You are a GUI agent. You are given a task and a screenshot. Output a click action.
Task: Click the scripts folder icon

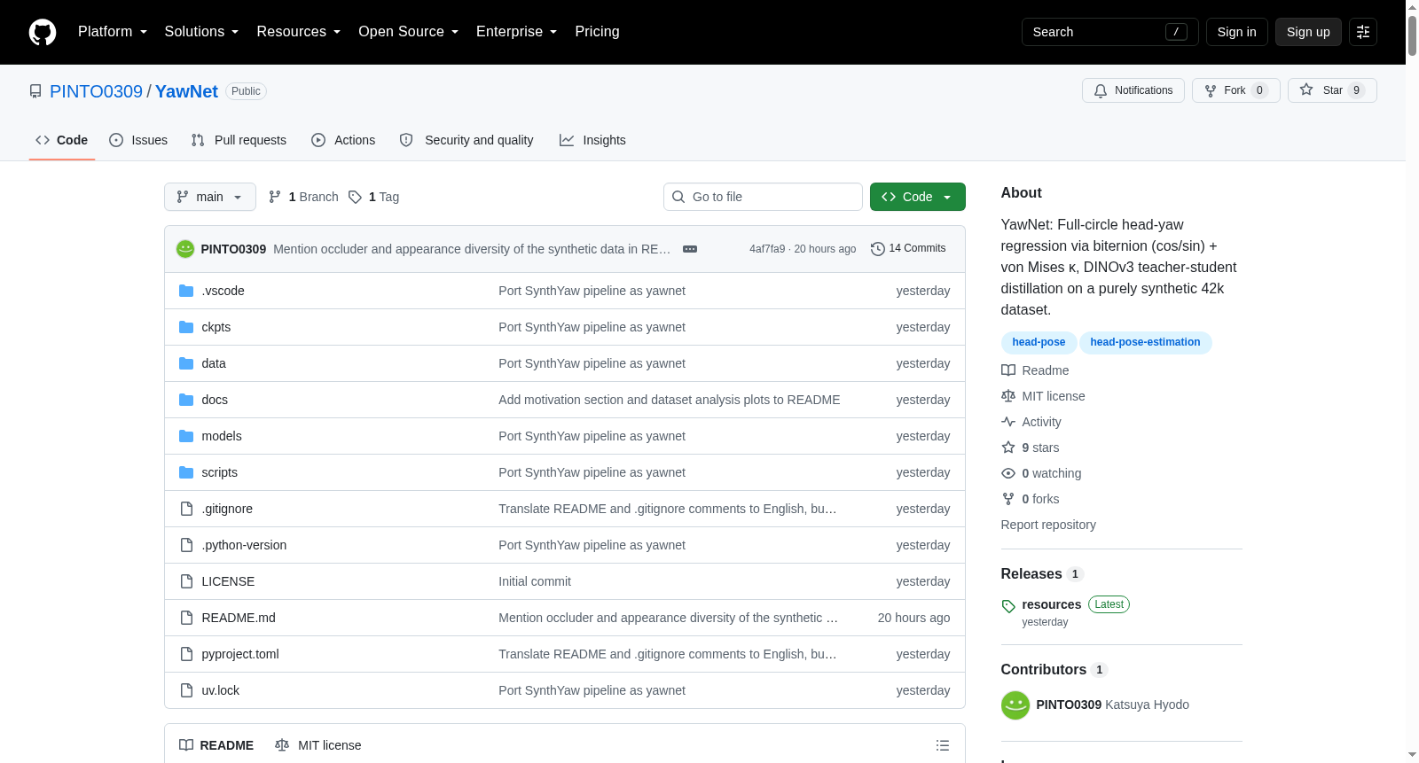click(x=186, y=472)
